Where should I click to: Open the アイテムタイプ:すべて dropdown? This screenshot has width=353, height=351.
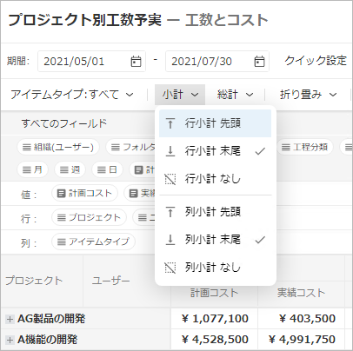(x=72, y=95)
